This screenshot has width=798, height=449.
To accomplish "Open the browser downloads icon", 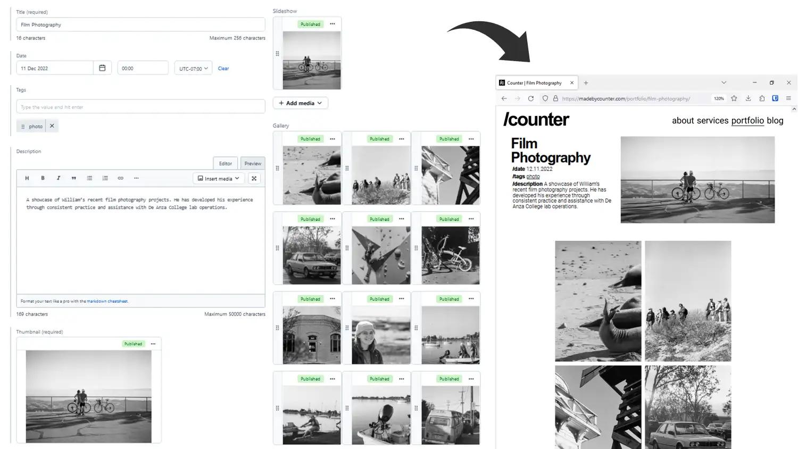I will [748, 98].
